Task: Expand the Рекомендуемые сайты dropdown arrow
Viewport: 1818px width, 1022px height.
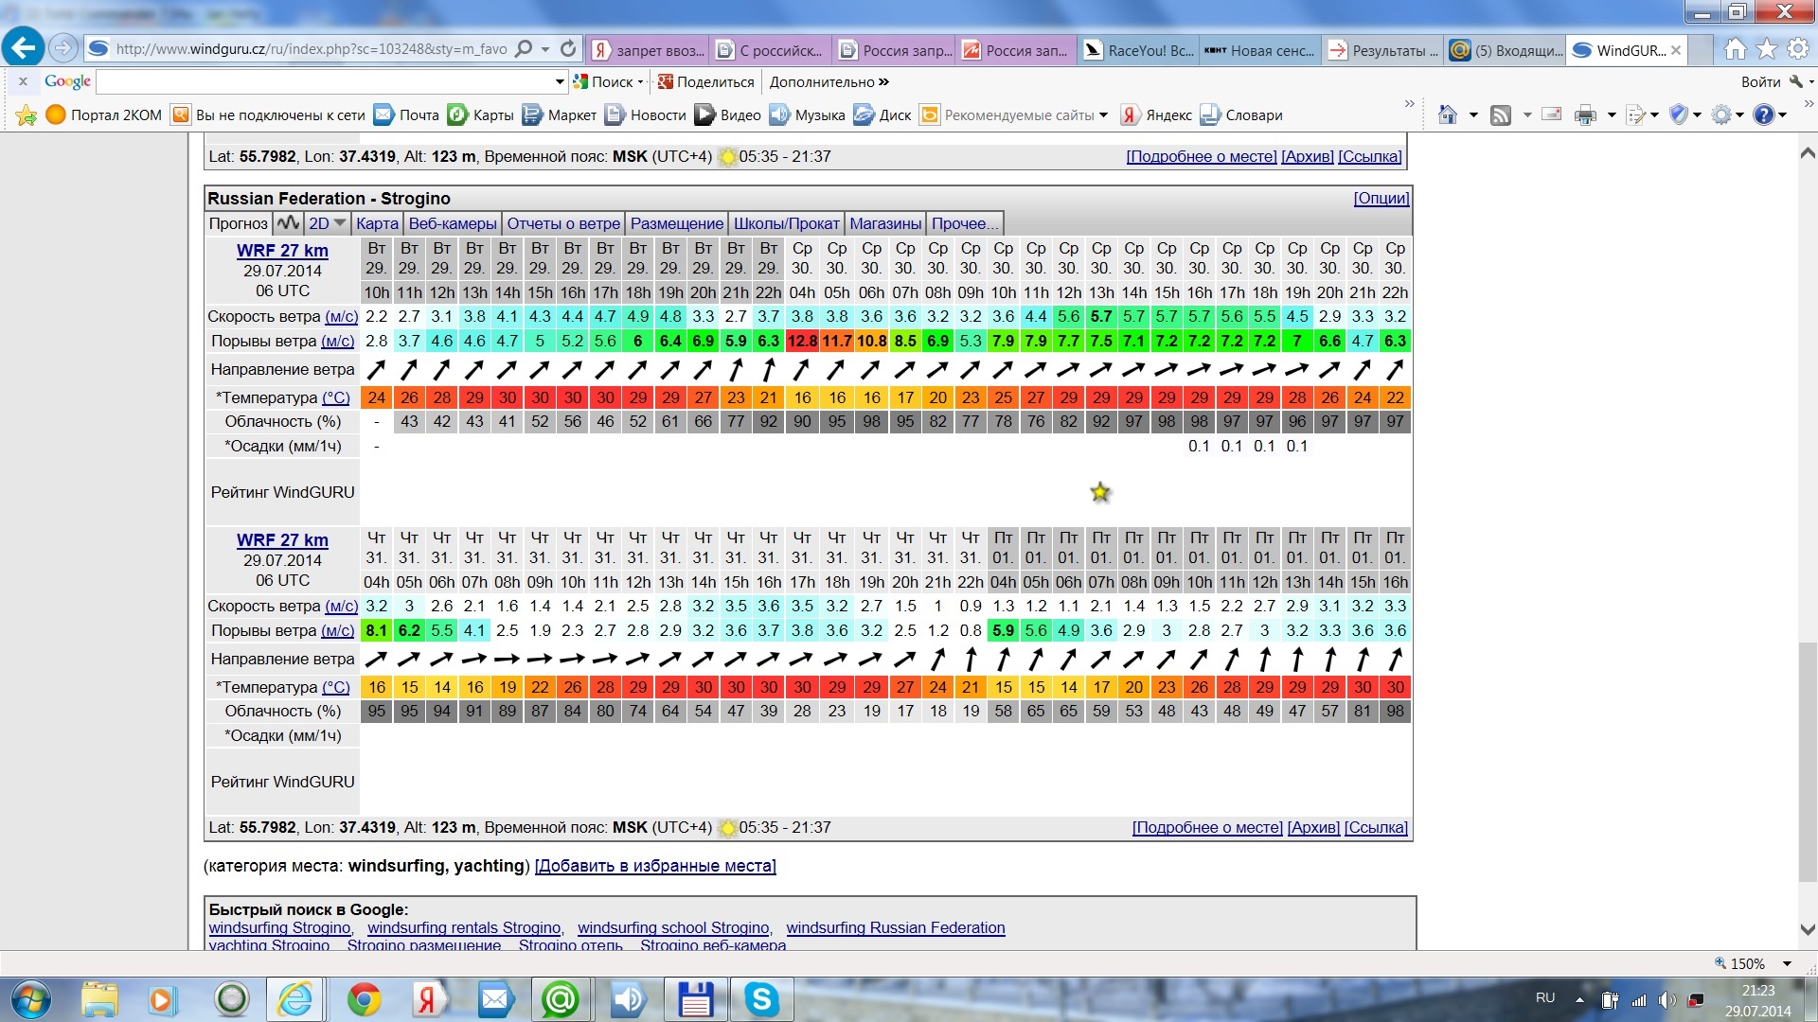Action: pos(1103,115)
